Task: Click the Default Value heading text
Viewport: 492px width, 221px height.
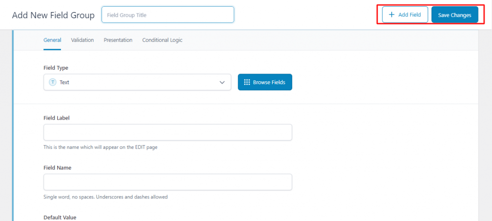Action: click(x=60, y=217)
